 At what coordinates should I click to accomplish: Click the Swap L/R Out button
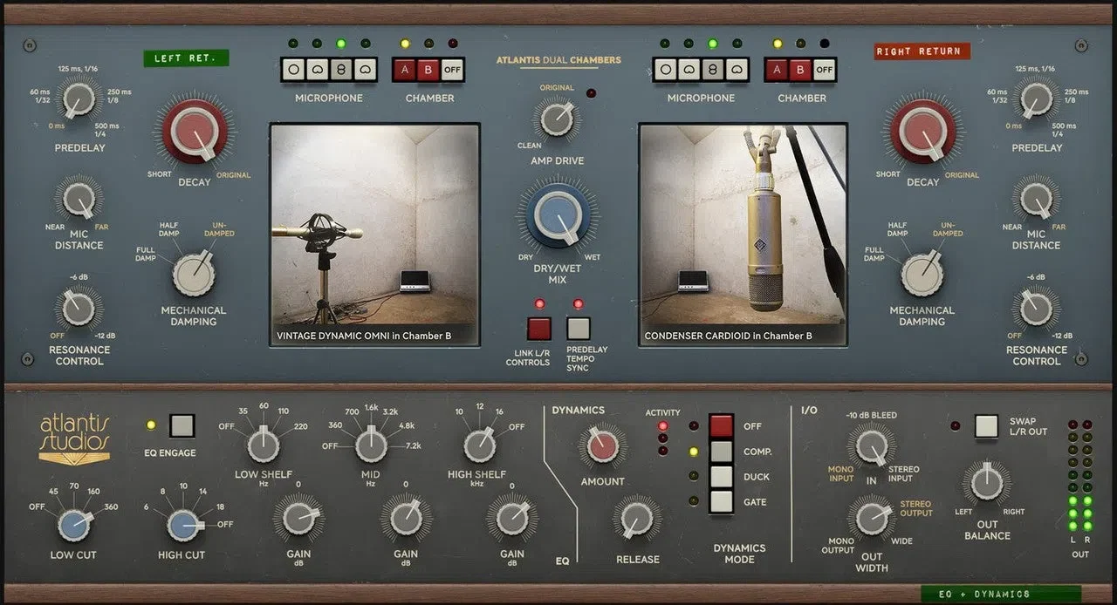pyautogui.click(x=986, y=425)
